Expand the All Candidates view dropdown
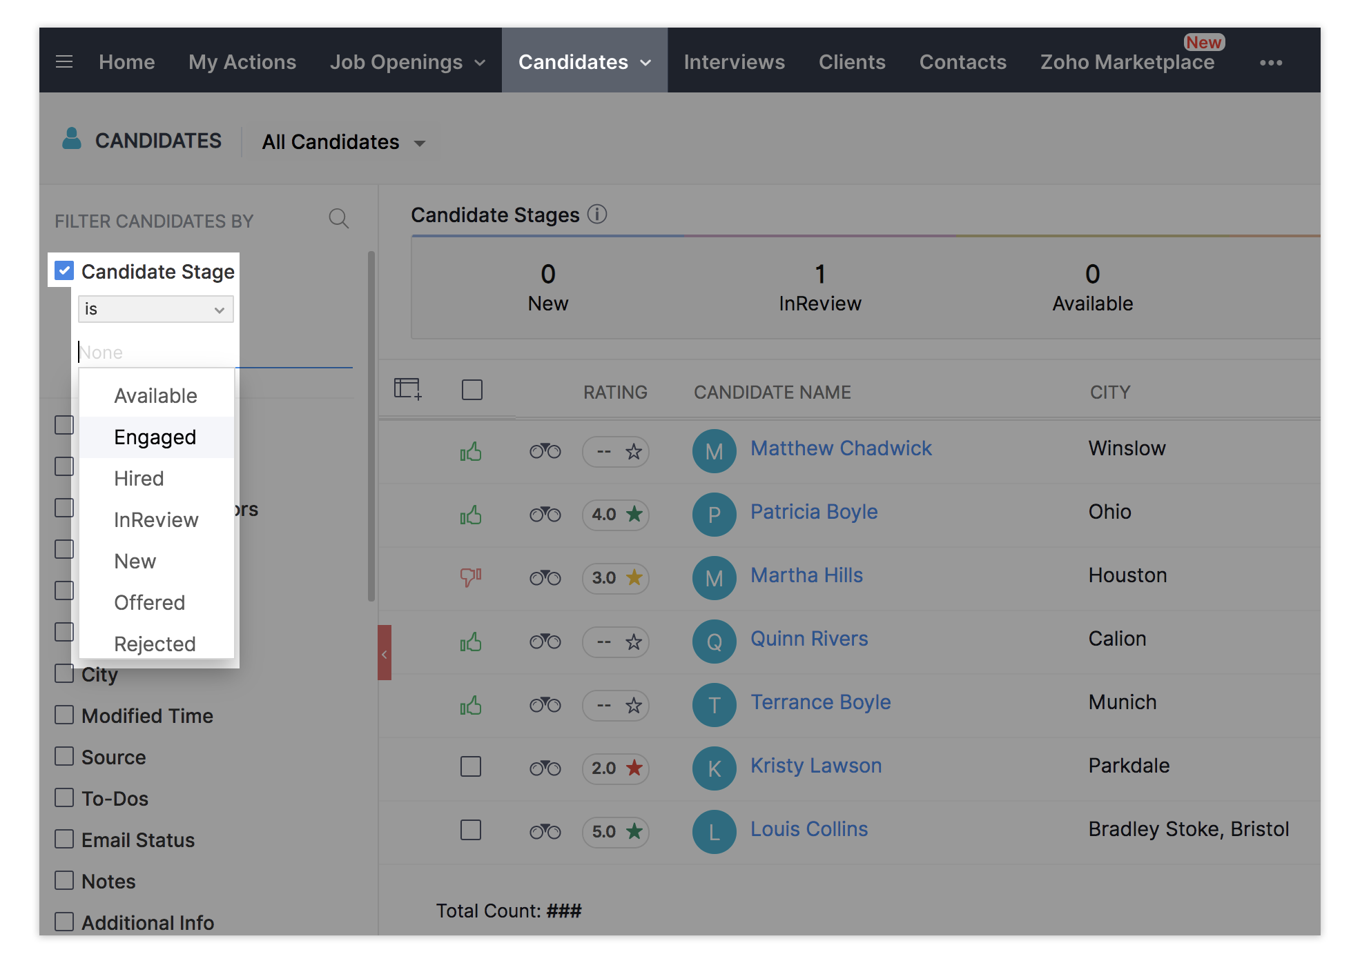Image resolution: width=1360 pixels, height=963 pixels. click(x=419, y=143)
